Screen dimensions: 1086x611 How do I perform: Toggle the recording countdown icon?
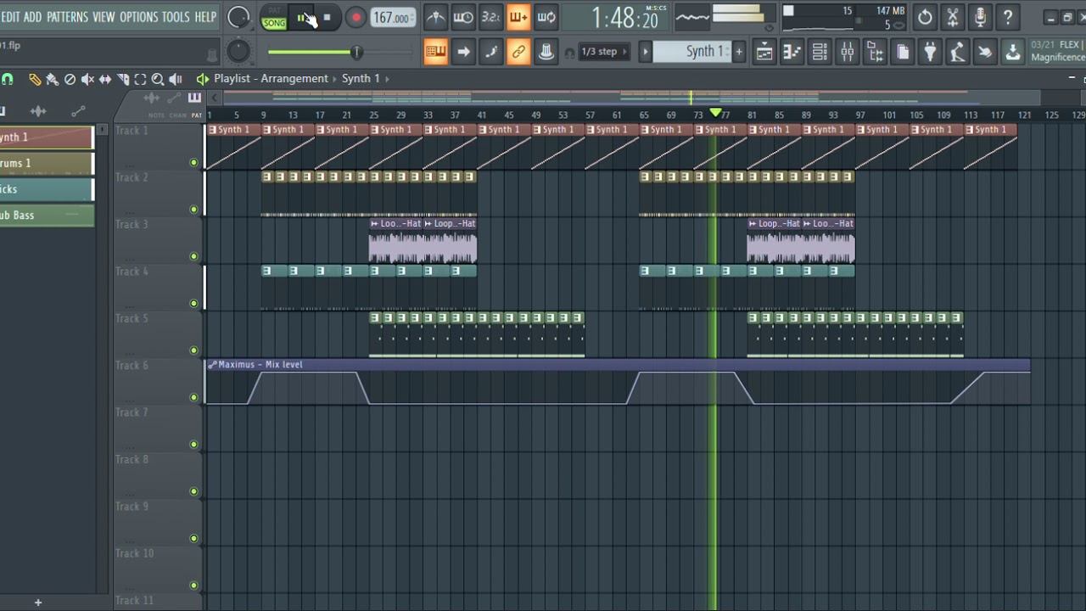coord(490,17)
